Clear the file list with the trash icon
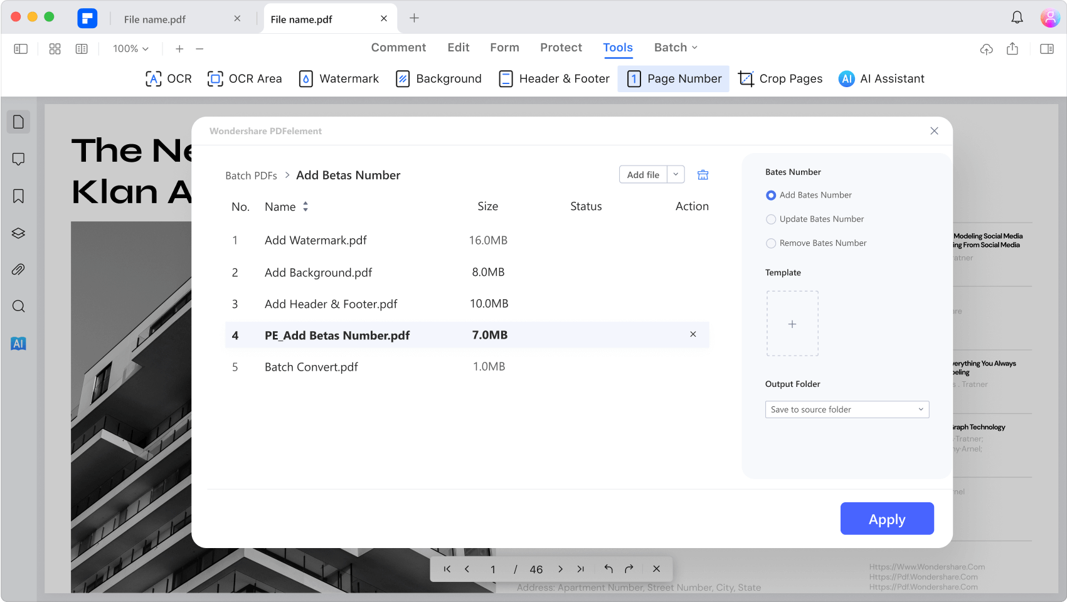This screenshot has width=1067, height=602. tap(703, 175)
